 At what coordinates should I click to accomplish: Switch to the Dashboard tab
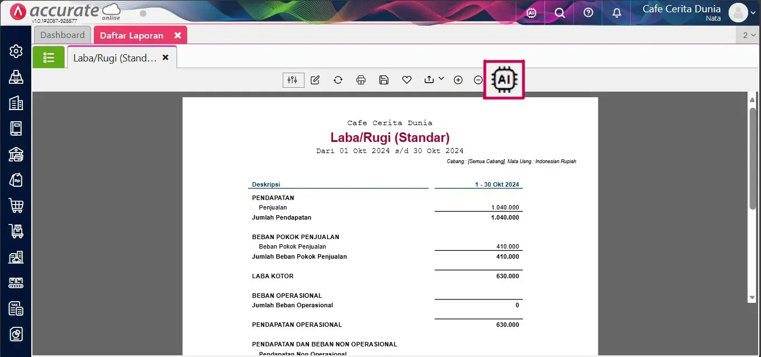click(63, 35)
